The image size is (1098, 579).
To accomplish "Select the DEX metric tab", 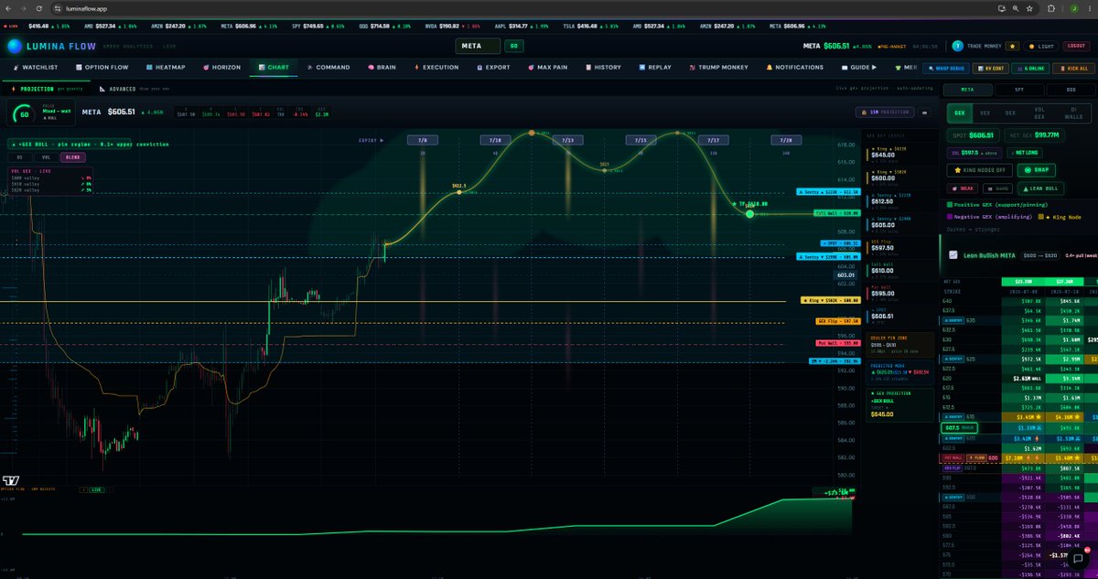I will (x=1010, y=113).
